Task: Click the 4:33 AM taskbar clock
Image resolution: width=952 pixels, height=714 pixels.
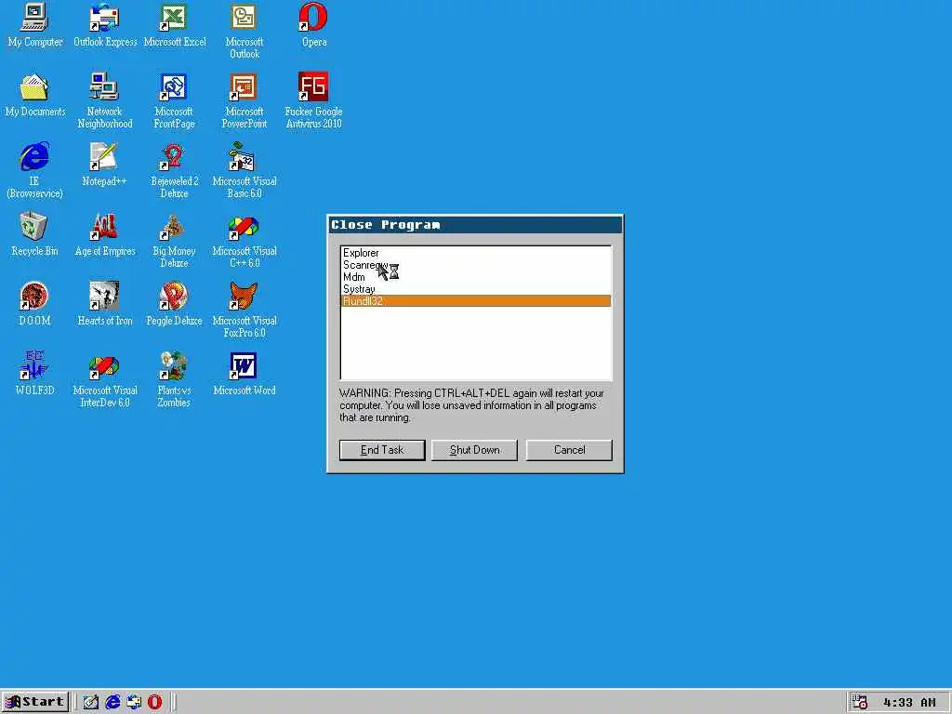Action: (909, 703)
